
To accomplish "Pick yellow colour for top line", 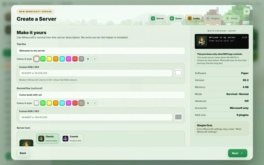I will click(49, 59).
